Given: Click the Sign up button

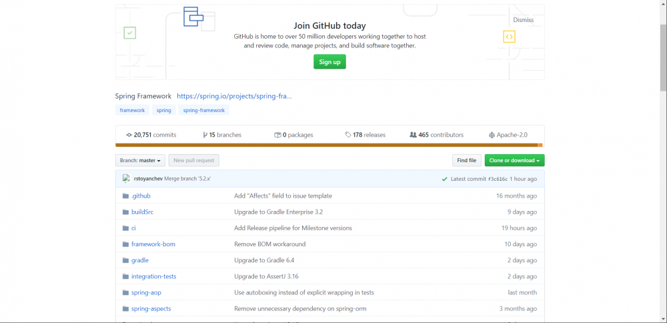Looking at the screenshot, I should [x=329, y=61].
